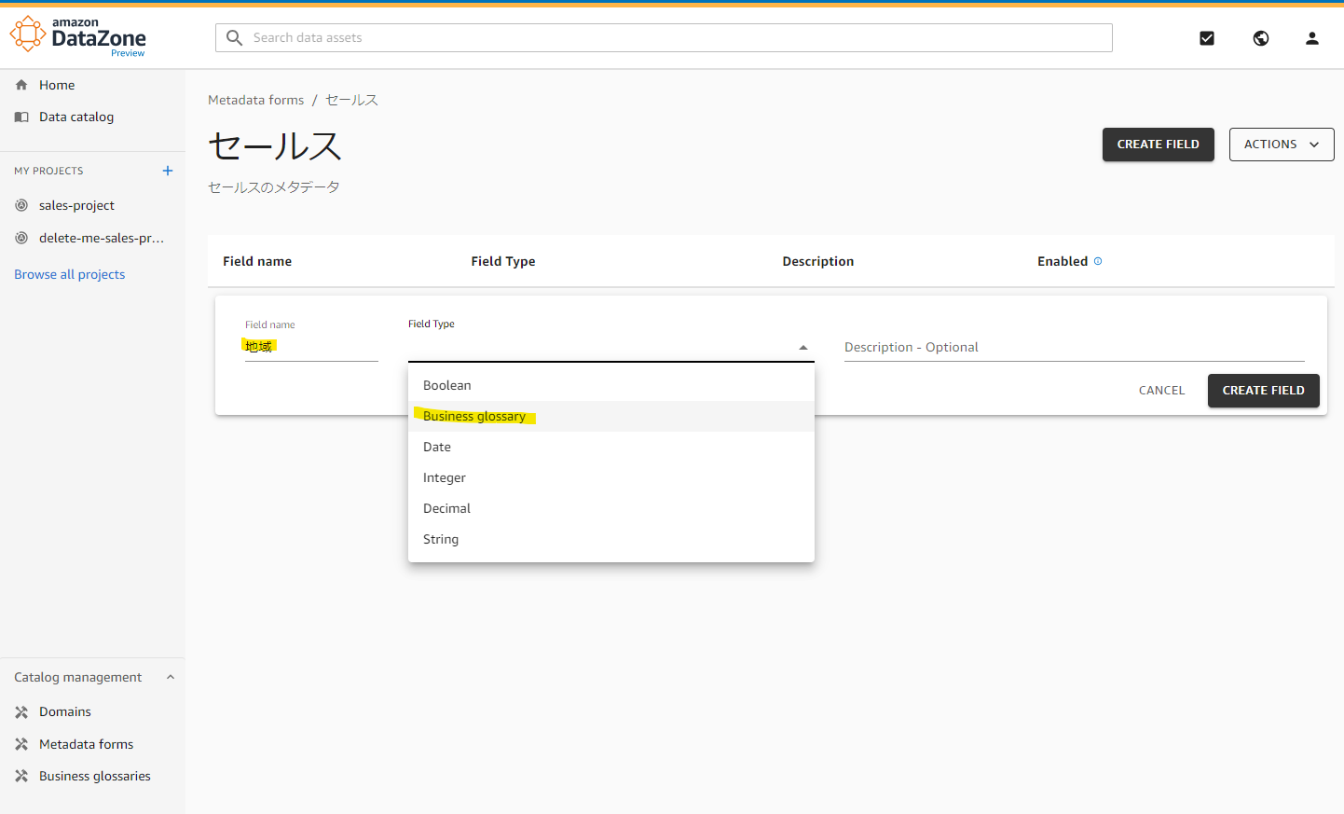
Task: Click the Business glossaries tools icon
Action: pos(21,776)
